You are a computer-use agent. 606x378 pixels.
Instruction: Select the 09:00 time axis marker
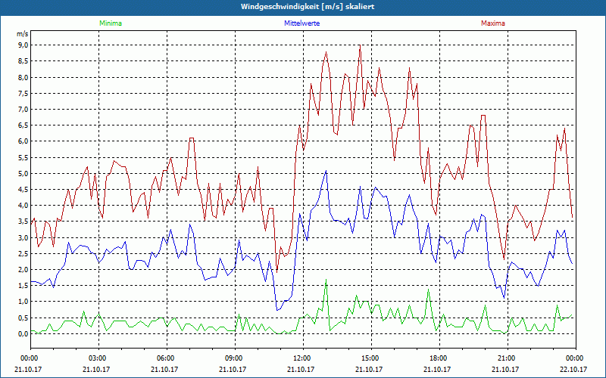pyautogui.click(x=234, y=358)
